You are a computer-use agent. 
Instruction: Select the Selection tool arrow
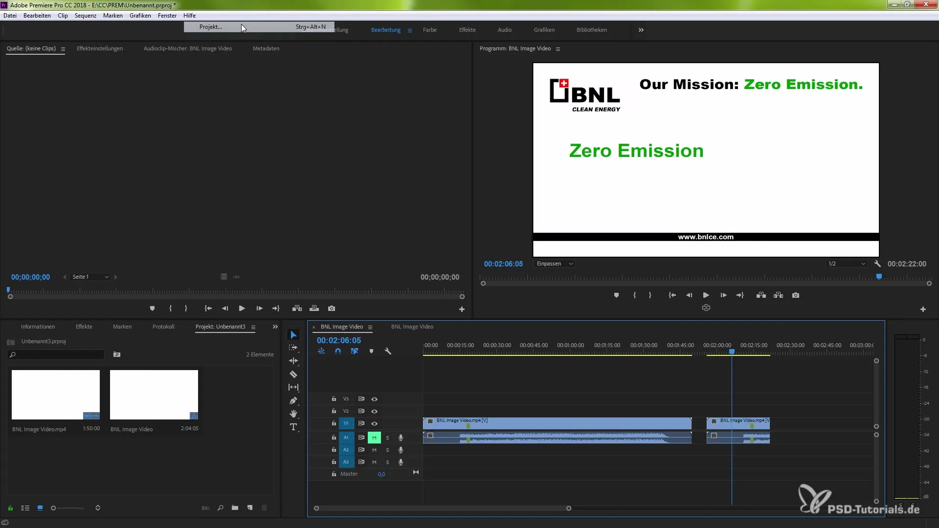click(293, 335)
